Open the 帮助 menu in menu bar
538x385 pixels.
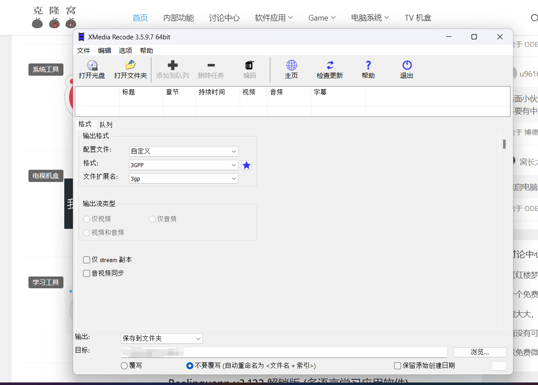[147, 51]
